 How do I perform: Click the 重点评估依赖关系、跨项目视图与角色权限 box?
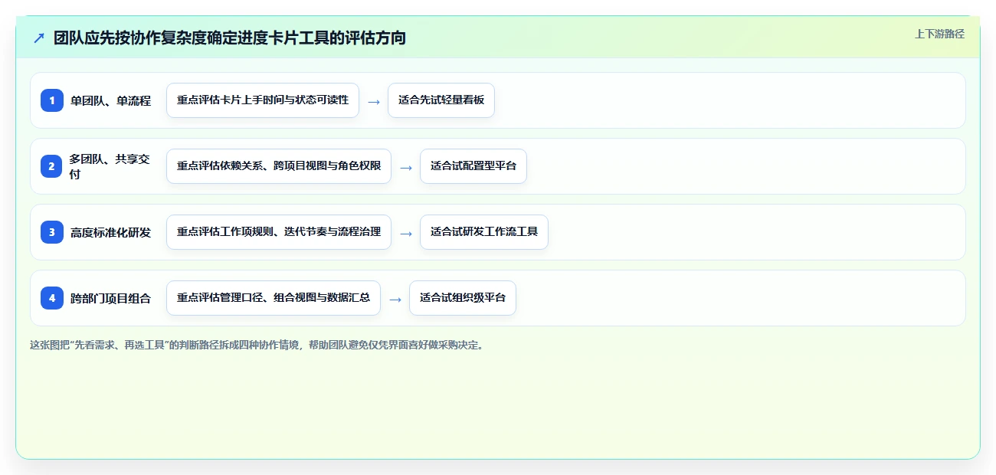pos(279,166)
